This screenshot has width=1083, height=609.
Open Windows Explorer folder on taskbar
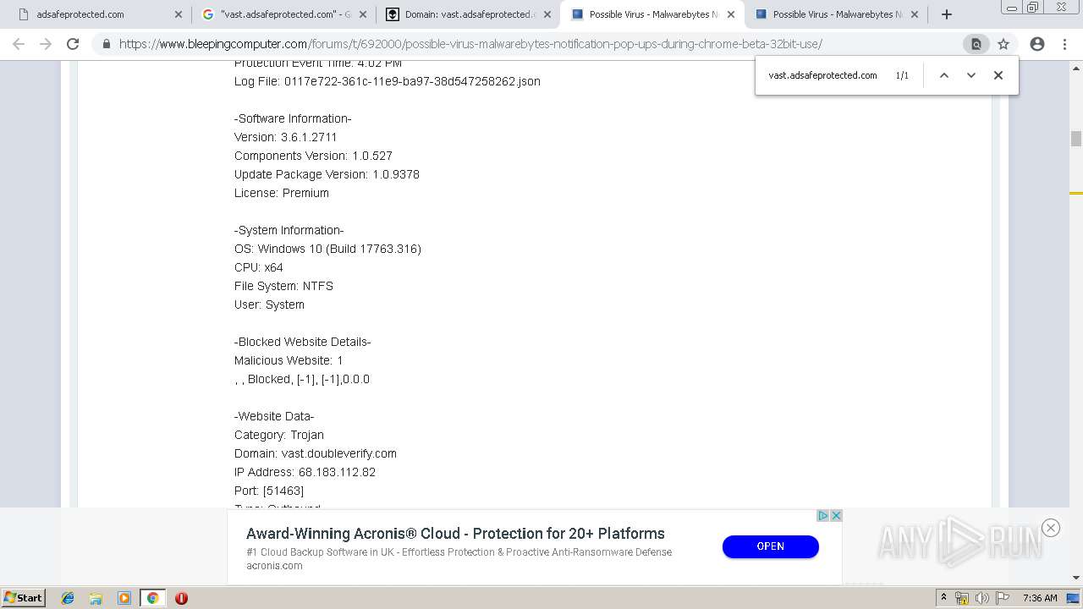pyautogui.click(x=96, y=598)
